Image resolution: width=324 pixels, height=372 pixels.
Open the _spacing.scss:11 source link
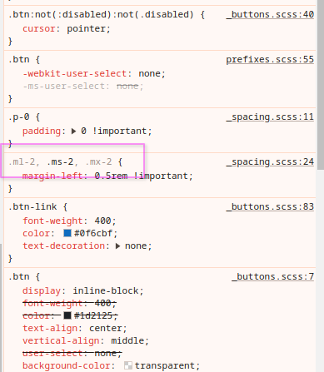[x=270, y=117]
